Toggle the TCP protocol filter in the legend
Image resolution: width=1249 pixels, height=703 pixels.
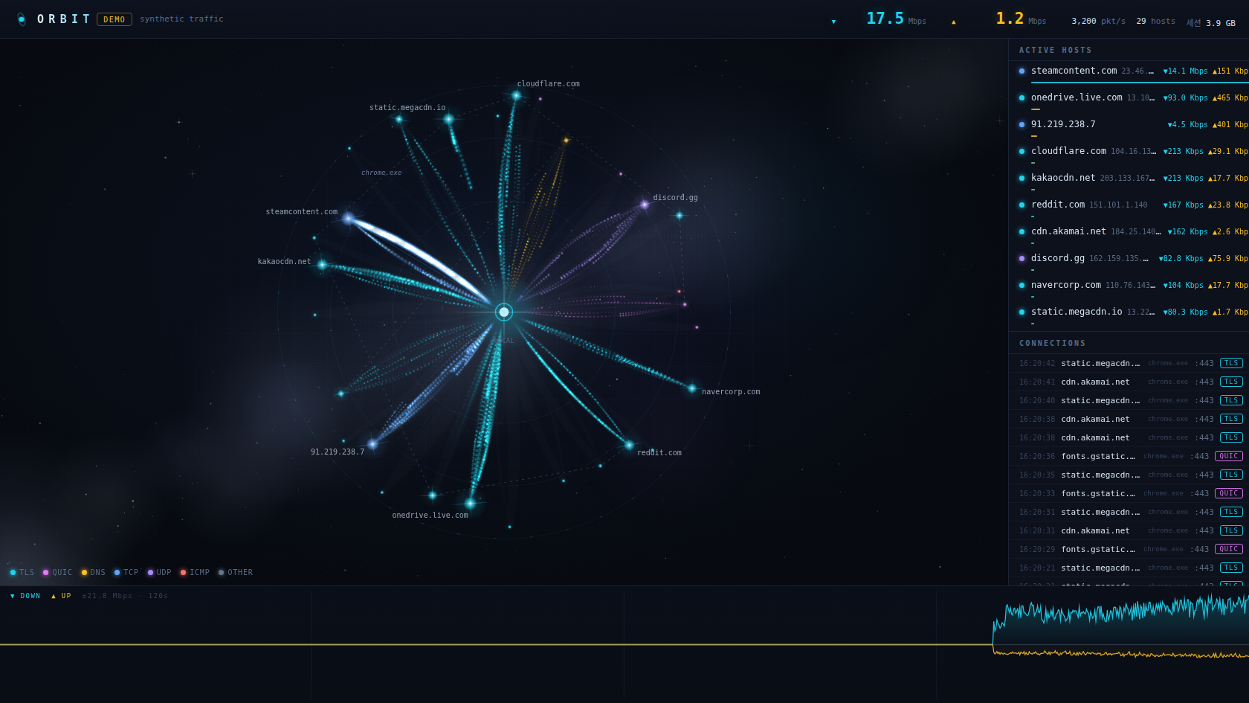126,573
